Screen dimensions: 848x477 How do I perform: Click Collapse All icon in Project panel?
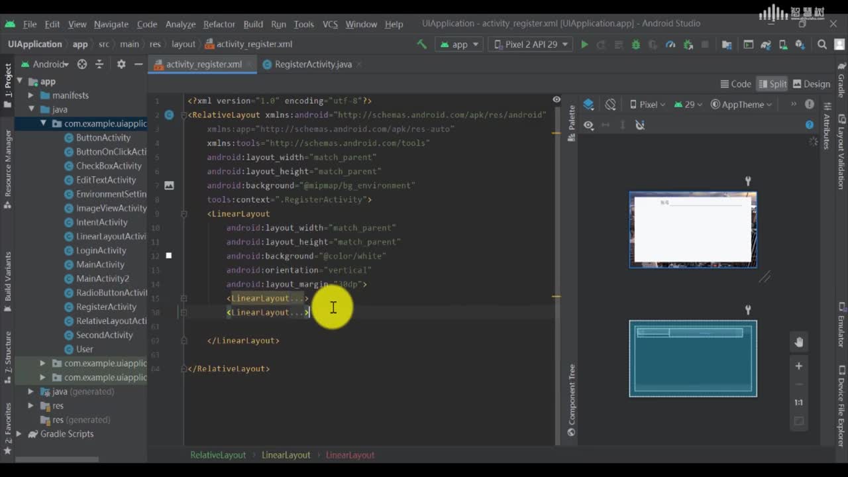click(x=99, y=64)
